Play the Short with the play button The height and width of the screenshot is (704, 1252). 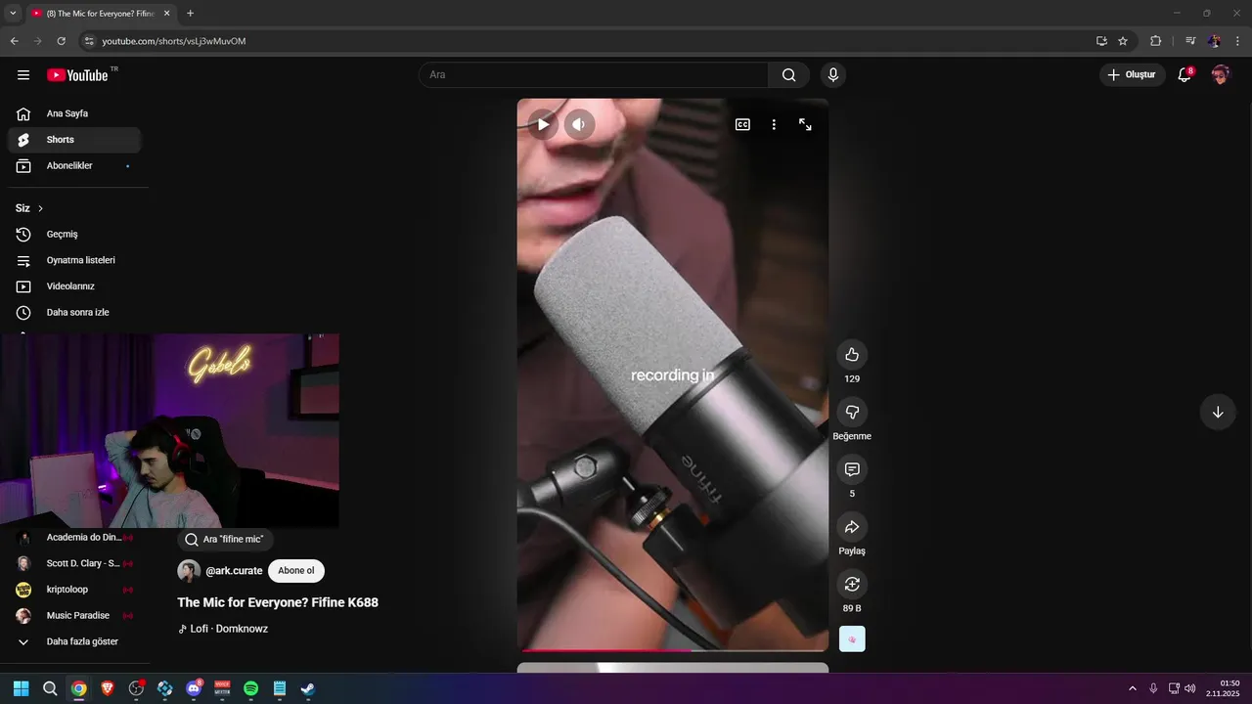(x=543, y=124)
